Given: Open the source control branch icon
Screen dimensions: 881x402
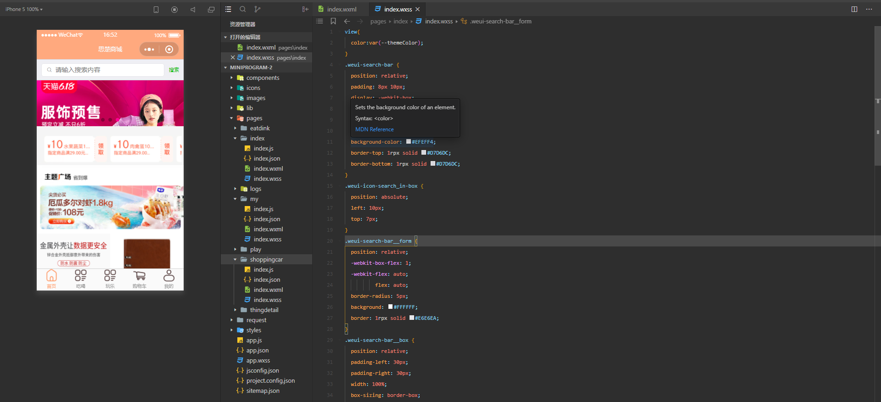Looking at the screenshot, I should 258,9.
